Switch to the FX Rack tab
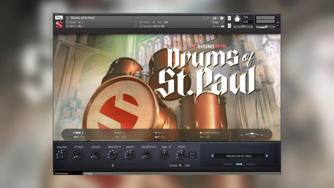 97,173
